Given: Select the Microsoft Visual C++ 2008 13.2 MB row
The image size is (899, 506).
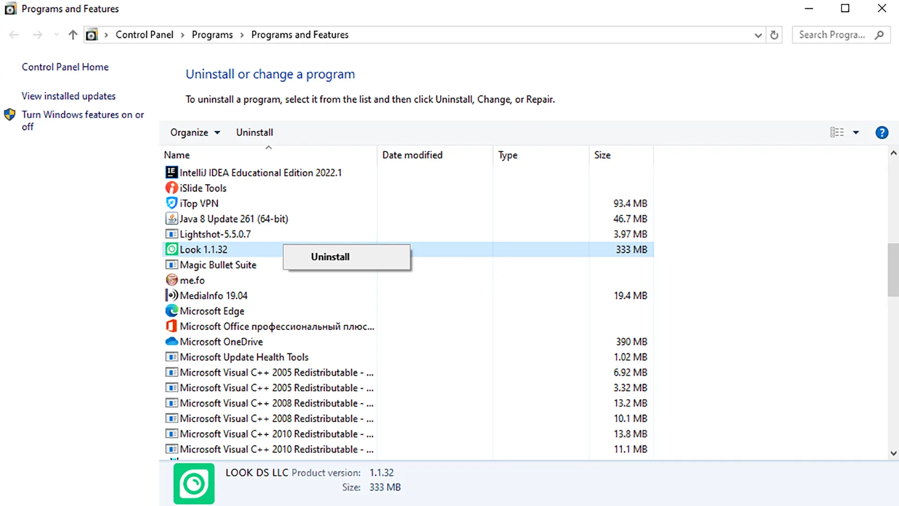Looking at the screenshot, I should (x=408, y=403).
